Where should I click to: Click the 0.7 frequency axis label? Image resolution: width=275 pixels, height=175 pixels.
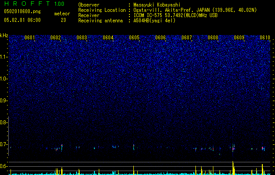pyautogui.click(x=4, y=144)
